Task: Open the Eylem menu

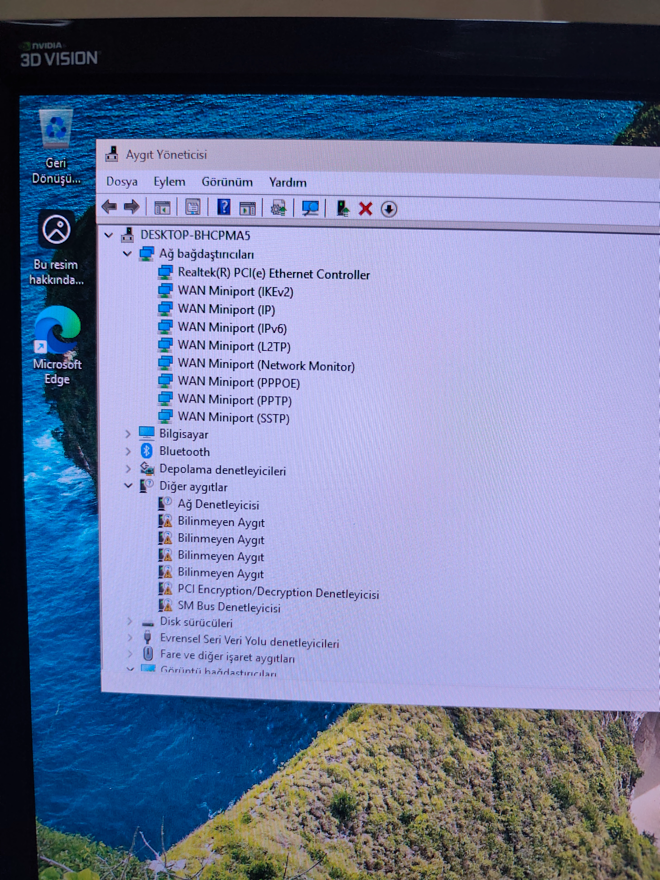Action: [x=169, y=181]
